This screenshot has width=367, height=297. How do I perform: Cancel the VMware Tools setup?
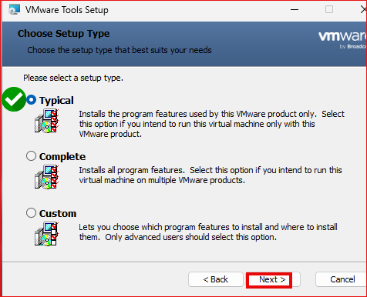[x=342, y=279]
